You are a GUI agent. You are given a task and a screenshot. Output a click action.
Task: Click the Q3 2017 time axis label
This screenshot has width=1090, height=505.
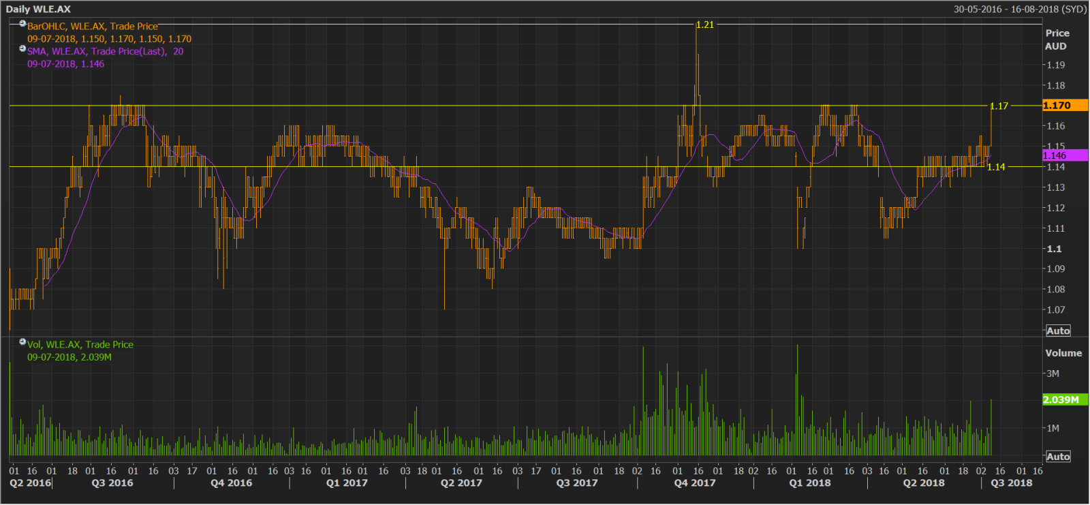pyautogui.click(x=577, y=483)
